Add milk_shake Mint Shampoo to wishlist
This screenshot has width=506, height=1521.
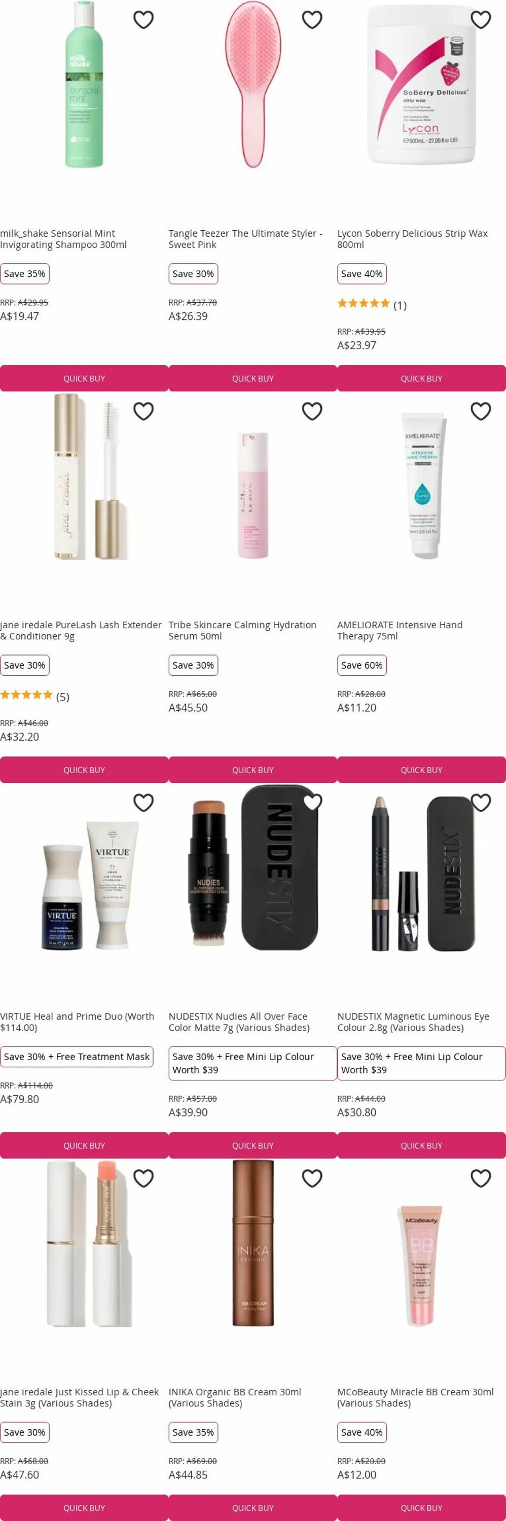click(x=143, y=20)
